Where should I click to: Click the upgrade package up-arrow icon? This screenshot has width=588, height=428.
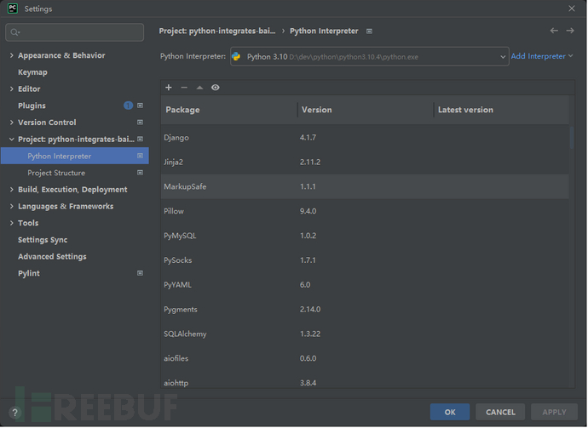click(x=199, y=88)
